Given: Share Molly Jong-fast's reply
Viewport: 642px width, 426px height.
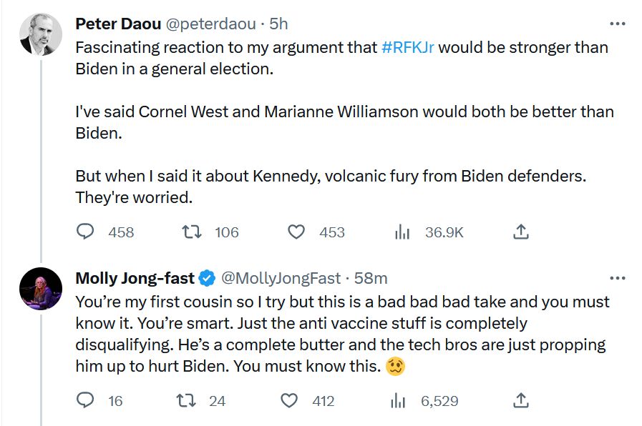Looking at the screenshot, I should coord(521,401).
